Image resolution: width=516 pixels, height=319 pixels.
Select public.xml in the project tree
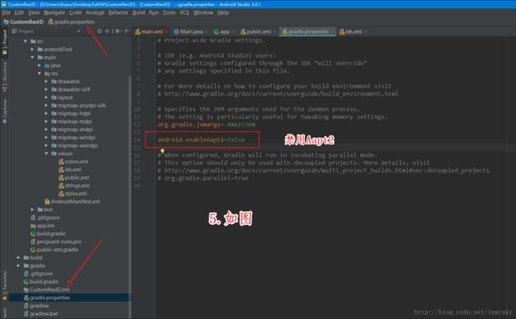click(x=74, y=177)
